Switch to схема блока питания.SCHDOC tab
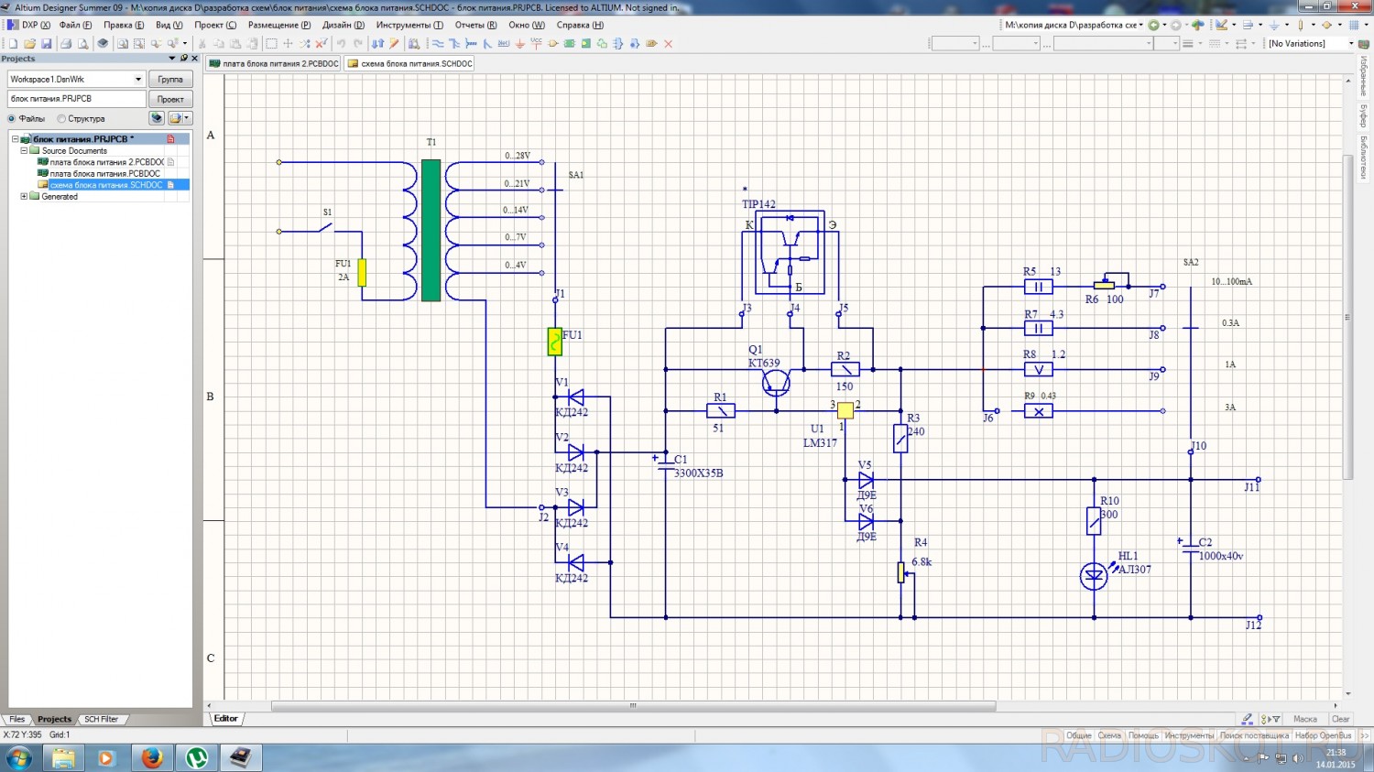Screen dimensions: 1374x772 (x=409, y=64)
